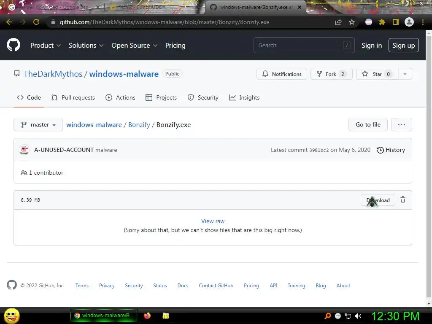Click the lock icon in address bar
The image size is (432, 324).
[53, 22]
